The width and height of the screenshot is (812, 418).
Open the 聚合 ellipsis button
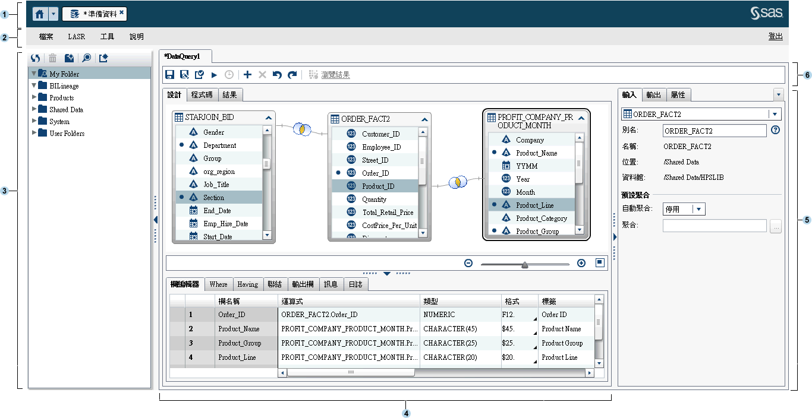click(776, 225)
